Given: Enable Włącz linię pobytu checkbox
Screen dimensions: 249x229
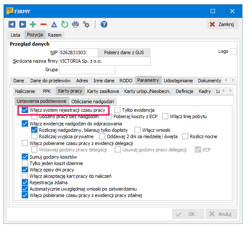Looking at the screenshot, I should (x=165, y=116).
